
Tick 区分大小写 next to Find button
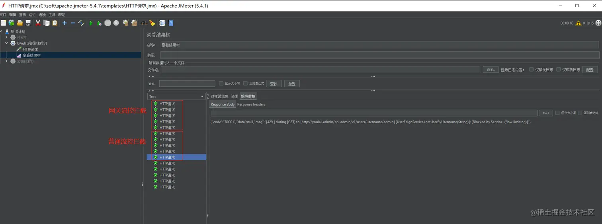point(557,113)
